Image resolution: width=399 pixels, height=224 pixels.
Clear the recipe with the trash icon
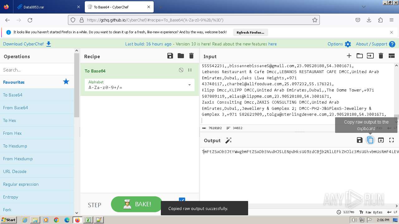point(191,56)
